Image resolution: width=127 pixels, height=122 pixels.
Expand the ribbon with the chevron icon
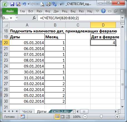97,11
